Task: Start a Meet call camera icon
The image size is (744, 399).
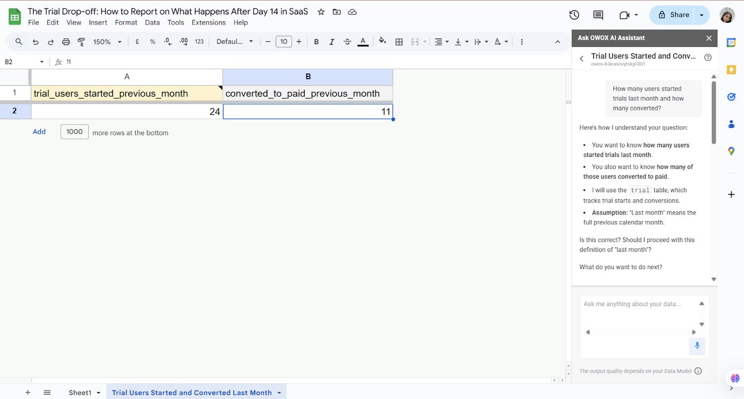Action: [624, 15]
